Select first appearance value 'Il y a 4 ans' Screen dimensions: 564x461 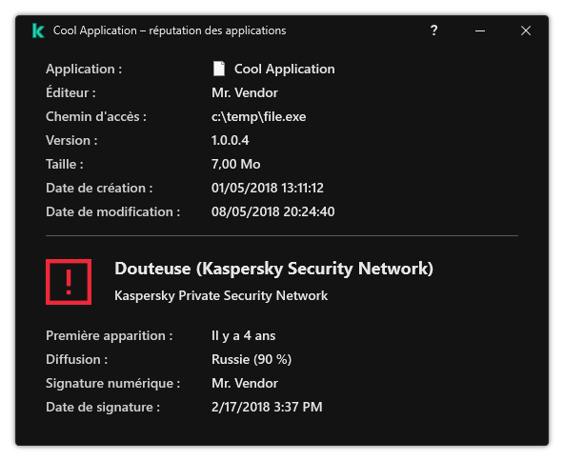pos(244,336)
